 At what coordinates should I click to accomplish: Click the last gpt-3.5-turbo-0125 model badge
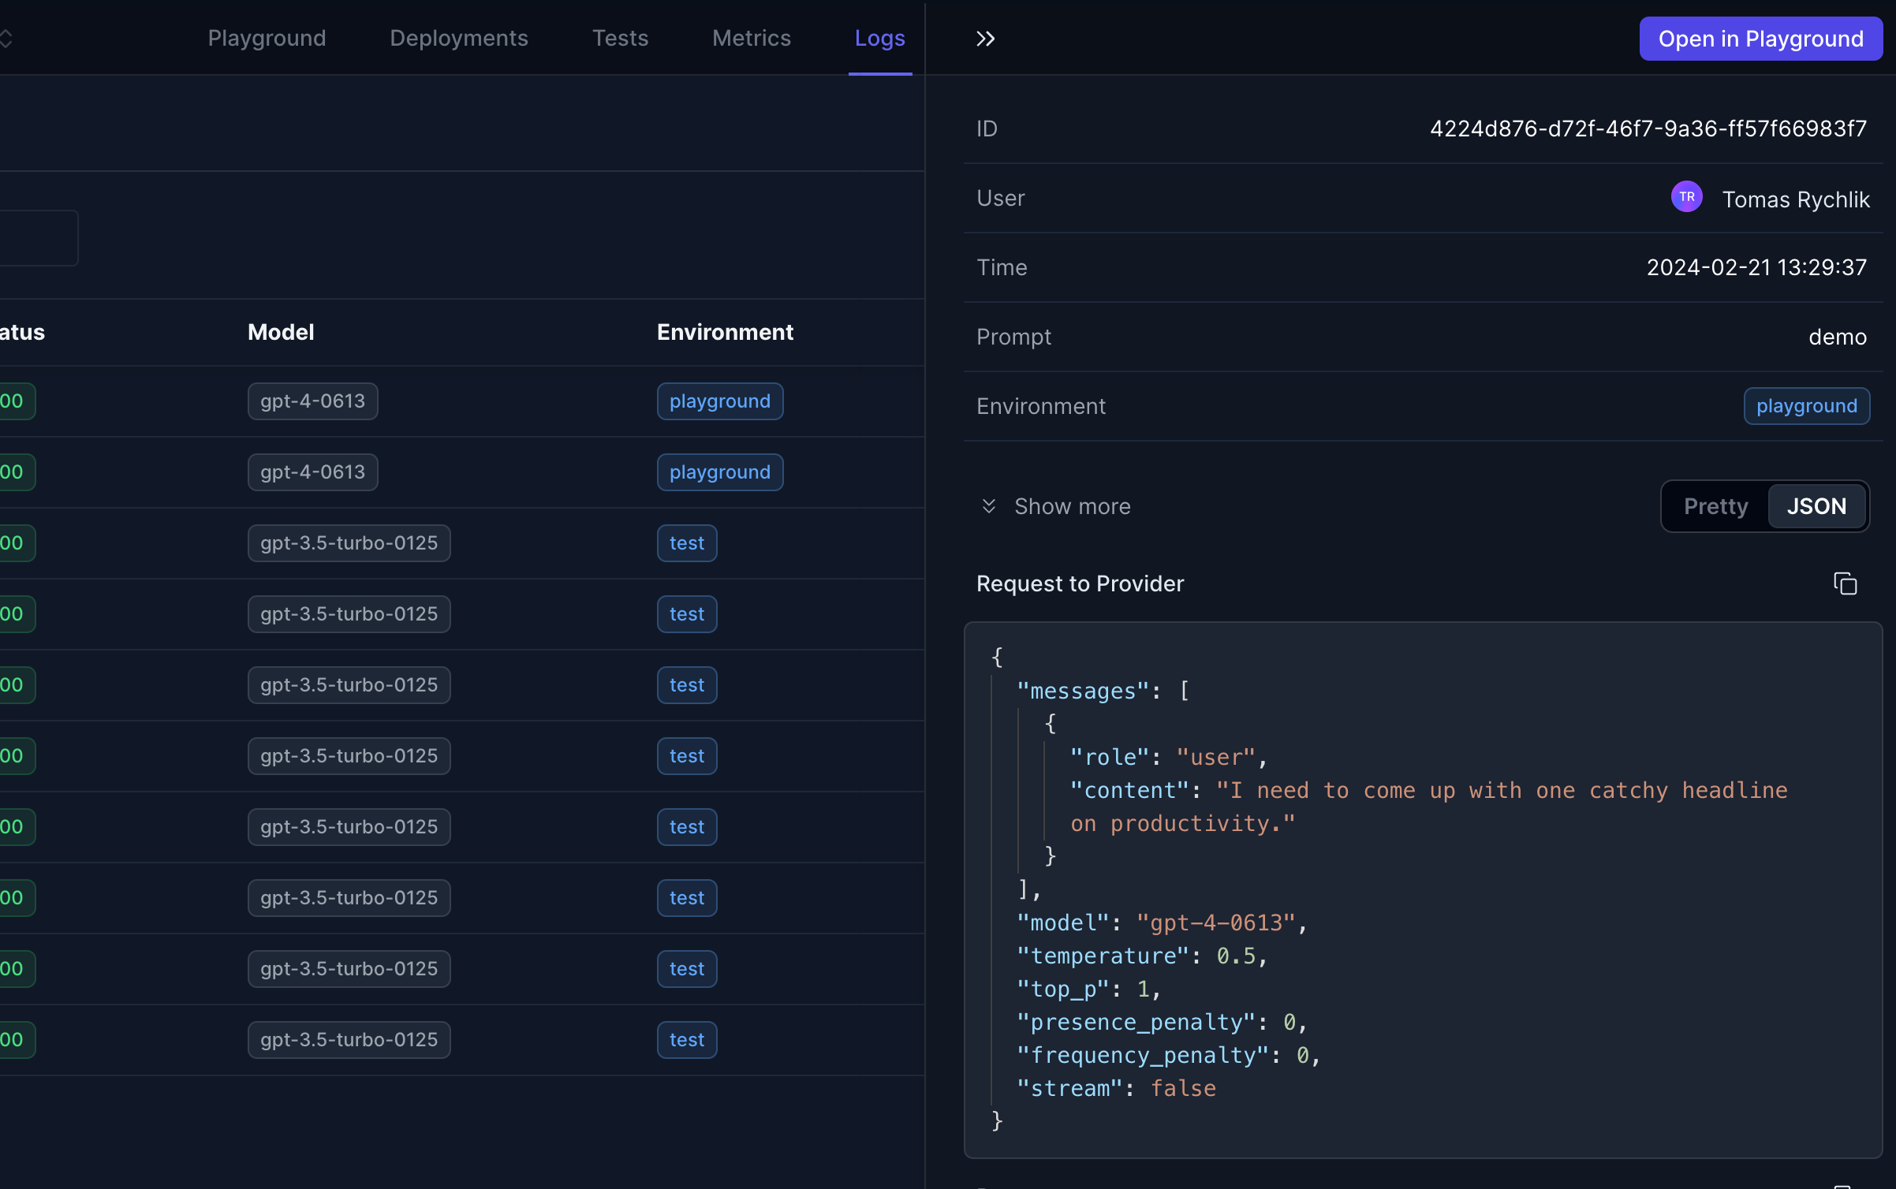(x=349, y=1040)
